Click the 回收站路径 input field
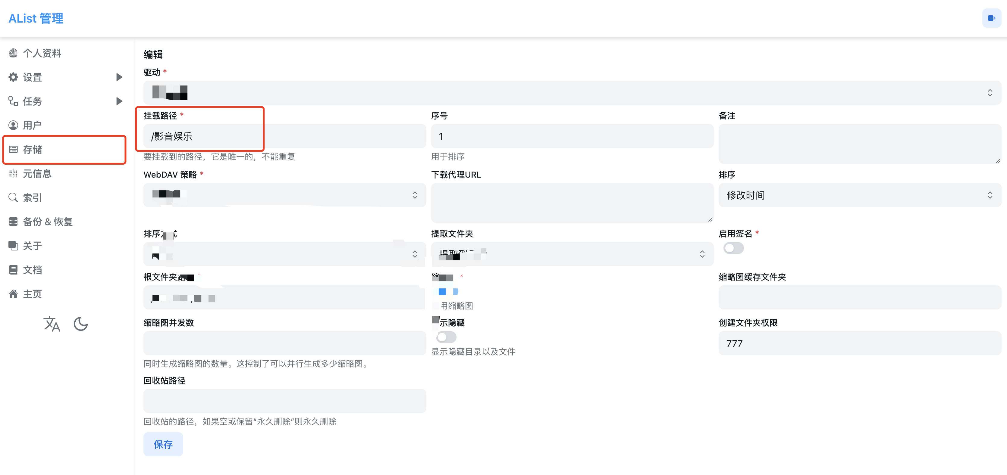Screen dimensions: 1007x475 (x=284, y=401)
